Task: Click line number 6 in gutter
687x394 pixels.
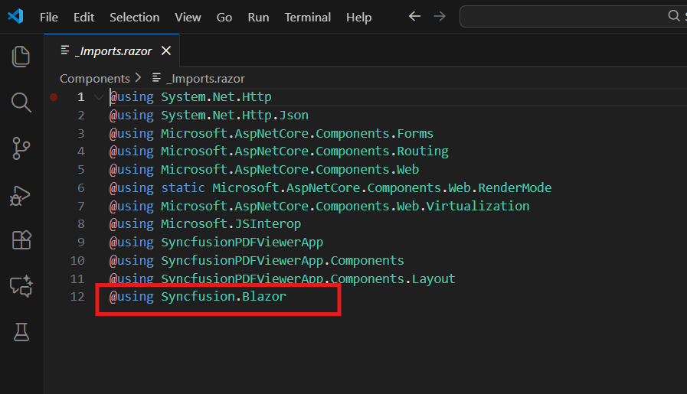Action: [81, 187]
